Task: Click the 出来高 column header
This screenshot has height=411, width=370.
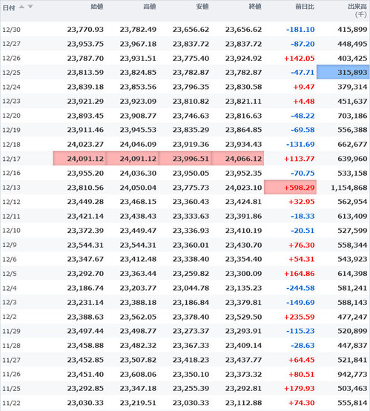Action: coord(357,7)
